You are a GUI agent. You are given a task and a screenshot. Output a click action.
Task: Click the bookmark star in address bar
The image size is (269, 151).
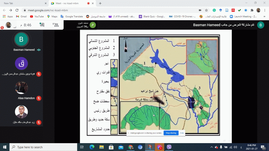(x=206, y=10)
